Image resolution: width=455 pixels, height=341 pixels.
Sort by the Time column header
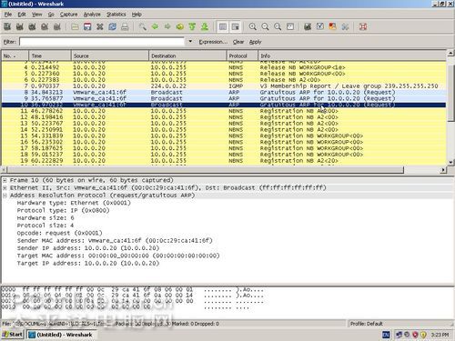tap(50, 55)
